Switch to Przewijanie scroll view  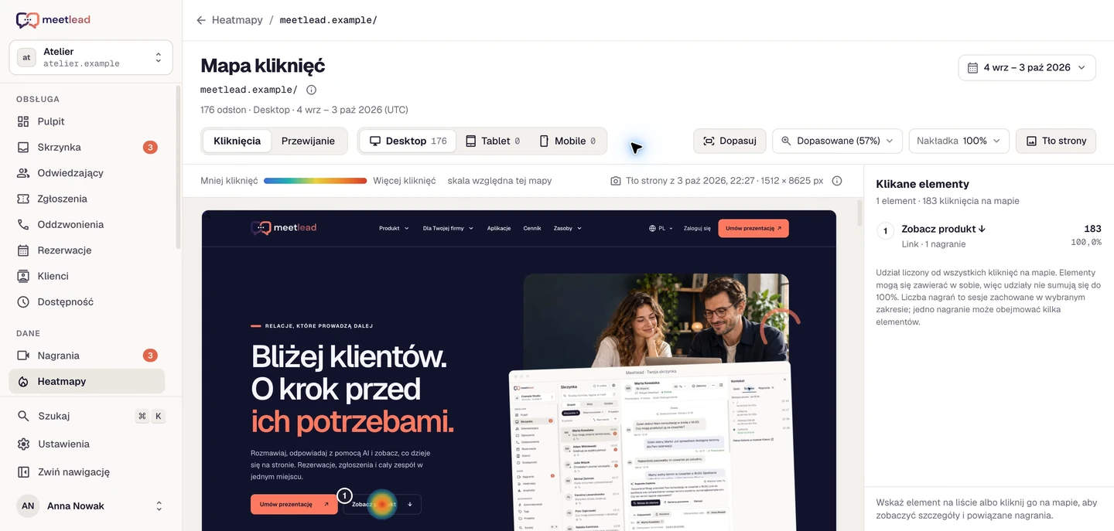308,141
